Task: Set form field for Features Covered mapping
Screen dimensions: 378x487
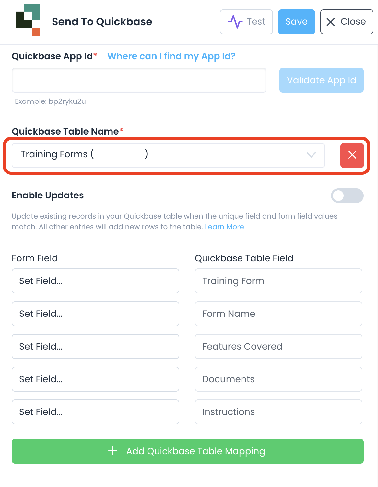Action: point(95,346)
